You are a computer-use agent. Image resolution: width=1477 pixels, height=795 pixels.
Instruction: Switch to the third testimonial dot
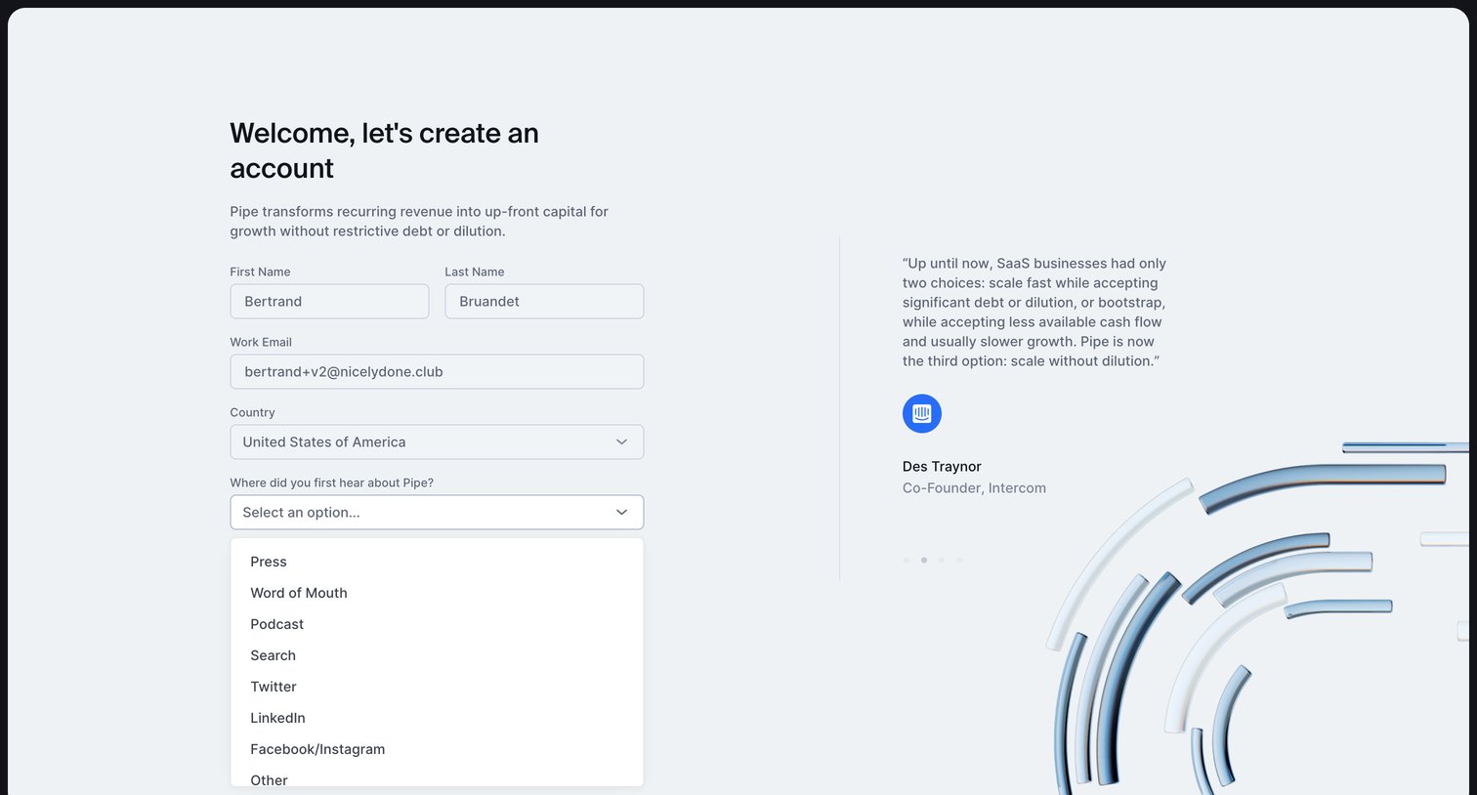(942, 561)
